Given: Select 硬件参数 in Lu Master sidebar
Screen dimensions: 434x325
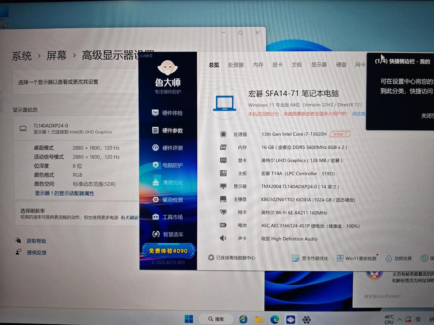Looking at the screenshot, I should pyautogui.click(x=167, y=130).
